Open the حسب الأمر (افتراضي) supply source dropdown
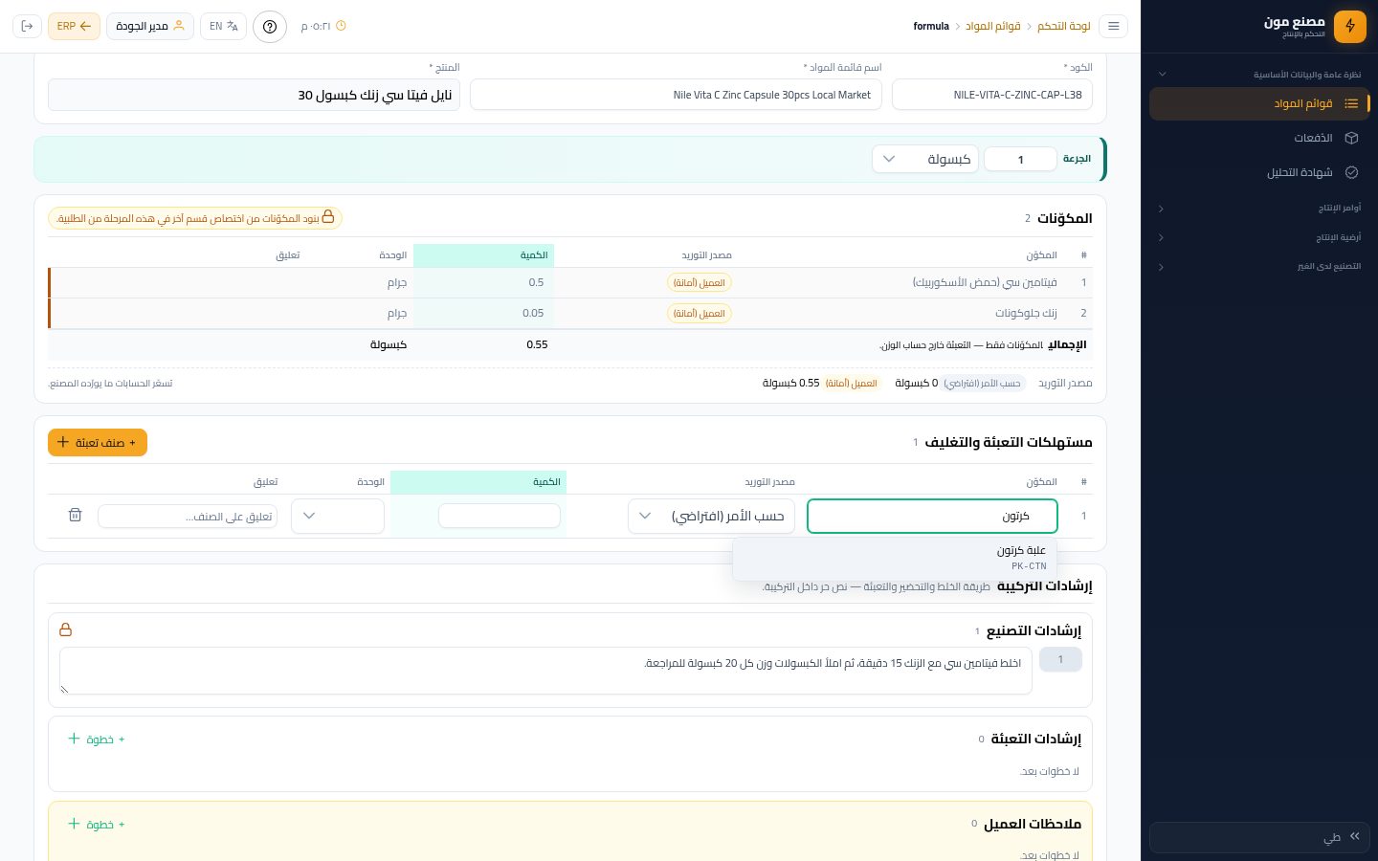 tap(711, 516)
